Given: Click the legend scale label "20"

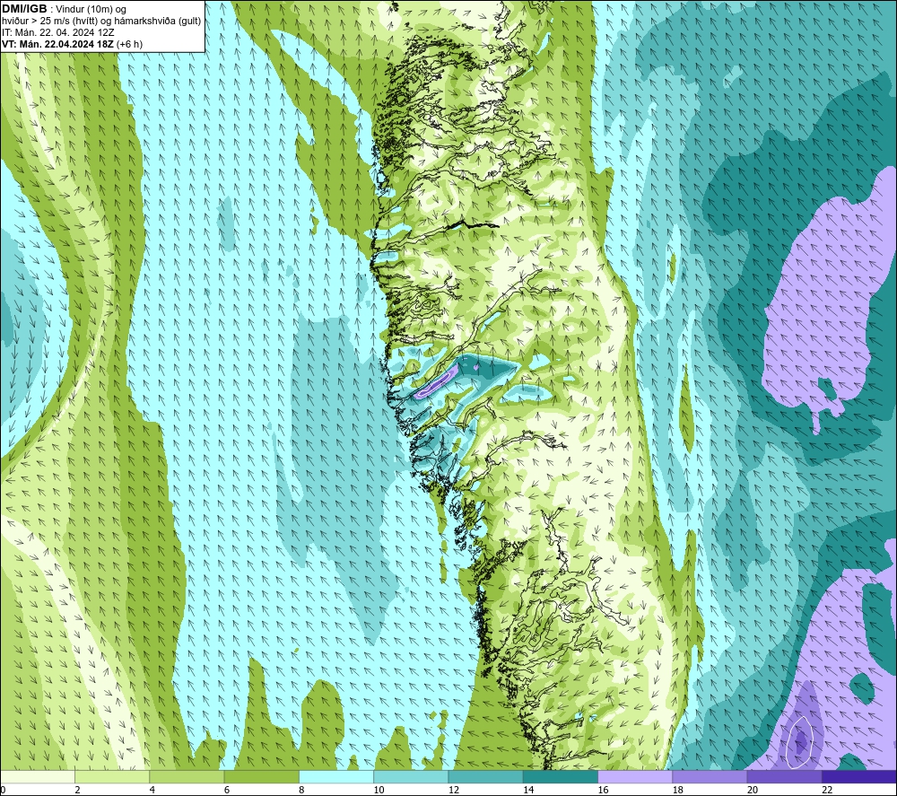Looking at the screenshot, I should click(753, 790).
